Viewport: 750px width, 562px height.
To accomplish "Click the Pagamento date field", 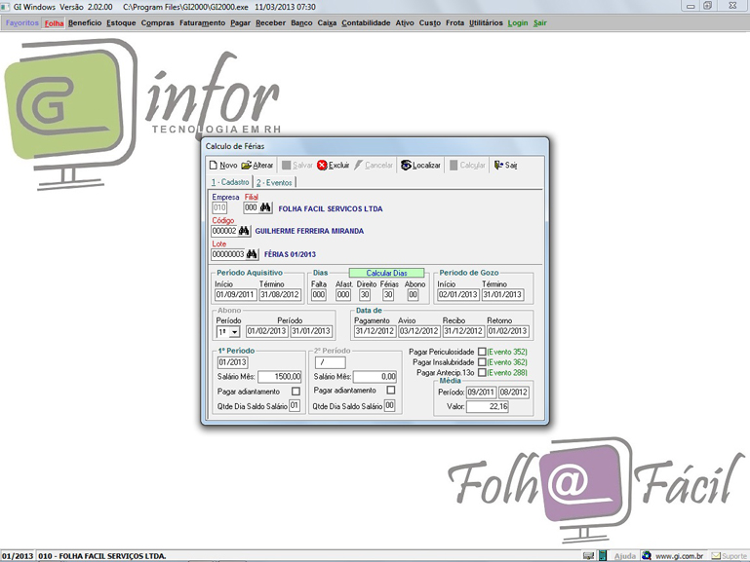I will (375, 331).
